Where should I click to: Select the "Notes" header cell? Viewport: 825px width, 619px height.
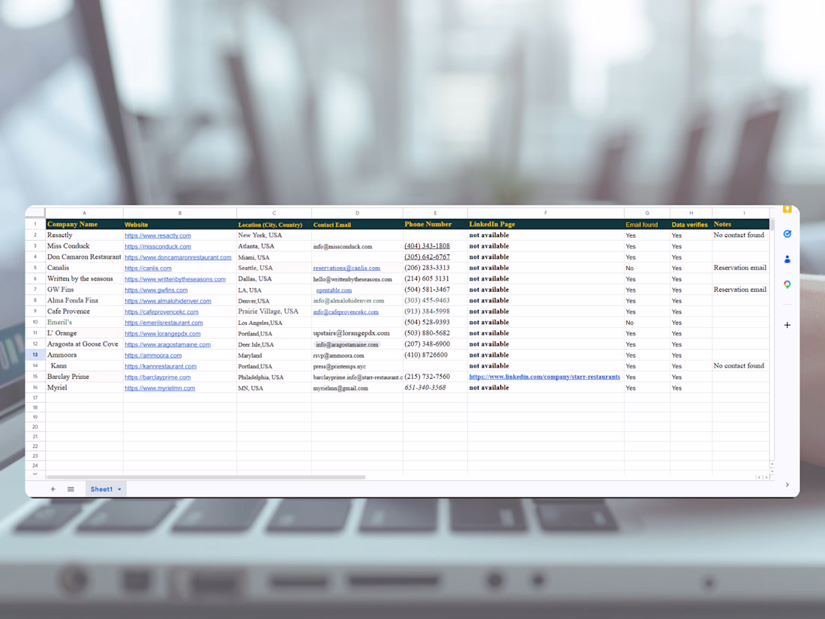pyautogui.click(x=741, y=224)
